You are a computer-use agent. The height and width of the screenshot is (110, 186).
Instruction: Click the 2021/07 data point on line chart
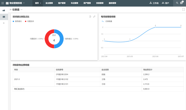click(181, 27)
